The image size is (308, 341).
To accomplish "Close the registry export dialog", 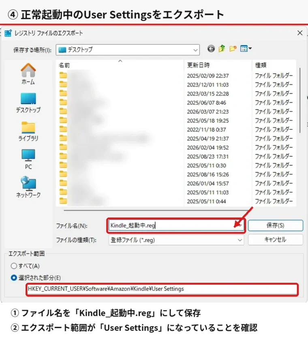I will [300, 33].
